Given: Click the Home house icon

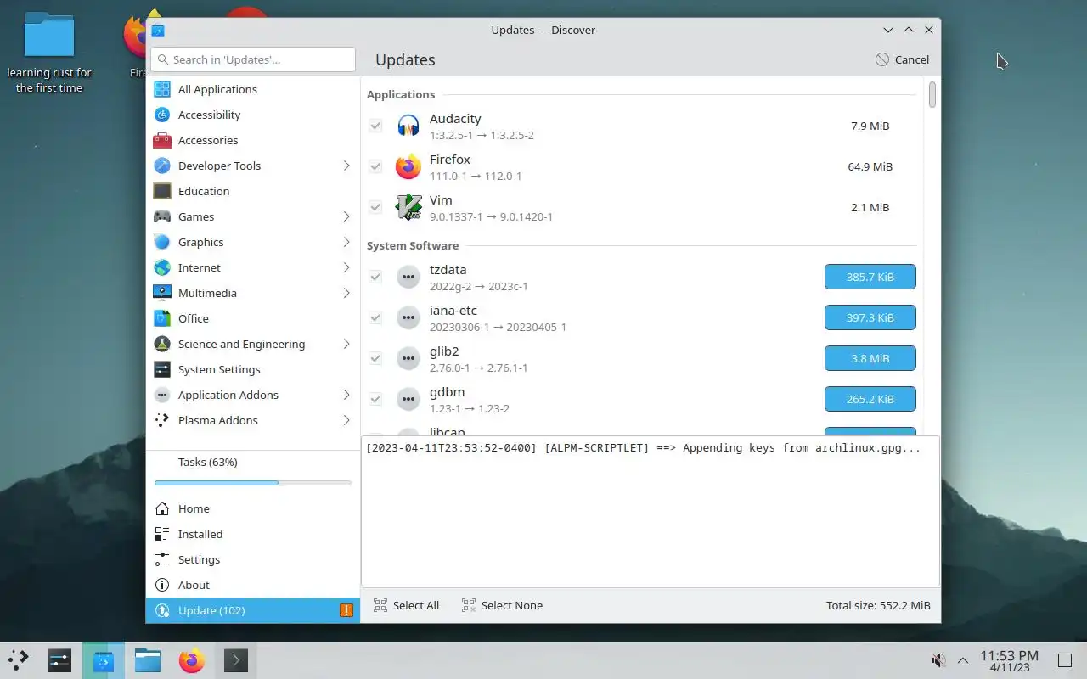Looking at the screenshot, I should click(x=162, y=508).
